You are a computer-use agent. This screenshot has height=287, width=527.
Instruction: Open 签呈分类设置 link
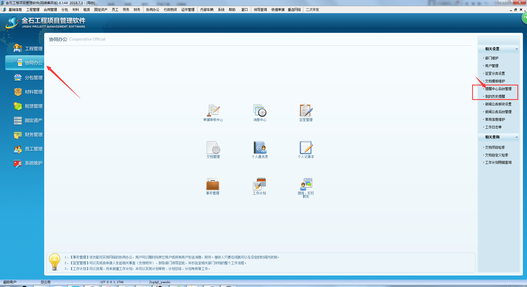pos(495,73)
